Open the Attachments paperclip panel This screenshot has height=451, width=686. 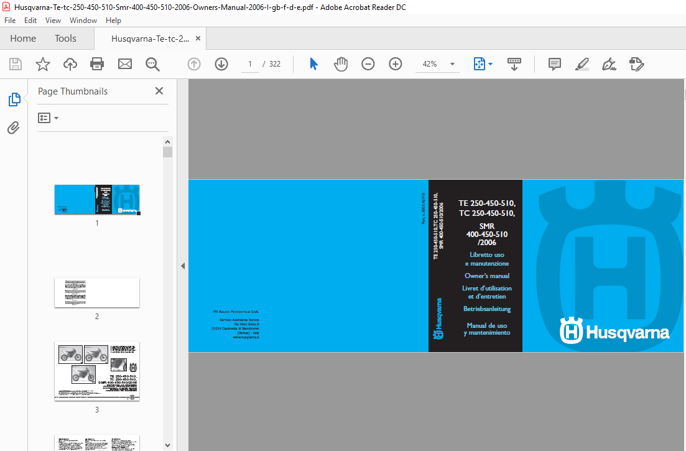(x=14, y=128)
